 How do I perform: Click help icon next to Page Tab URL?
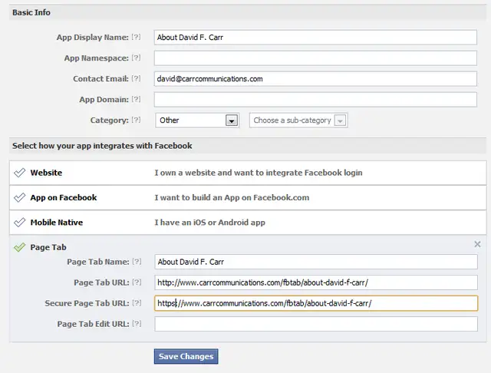137,282
